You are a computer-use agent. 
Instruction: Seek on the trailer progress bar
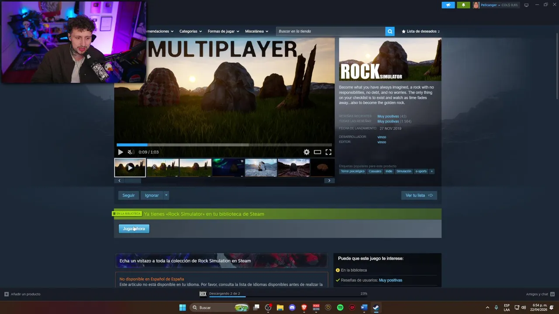pyautogui.click(x=224, y=145)
